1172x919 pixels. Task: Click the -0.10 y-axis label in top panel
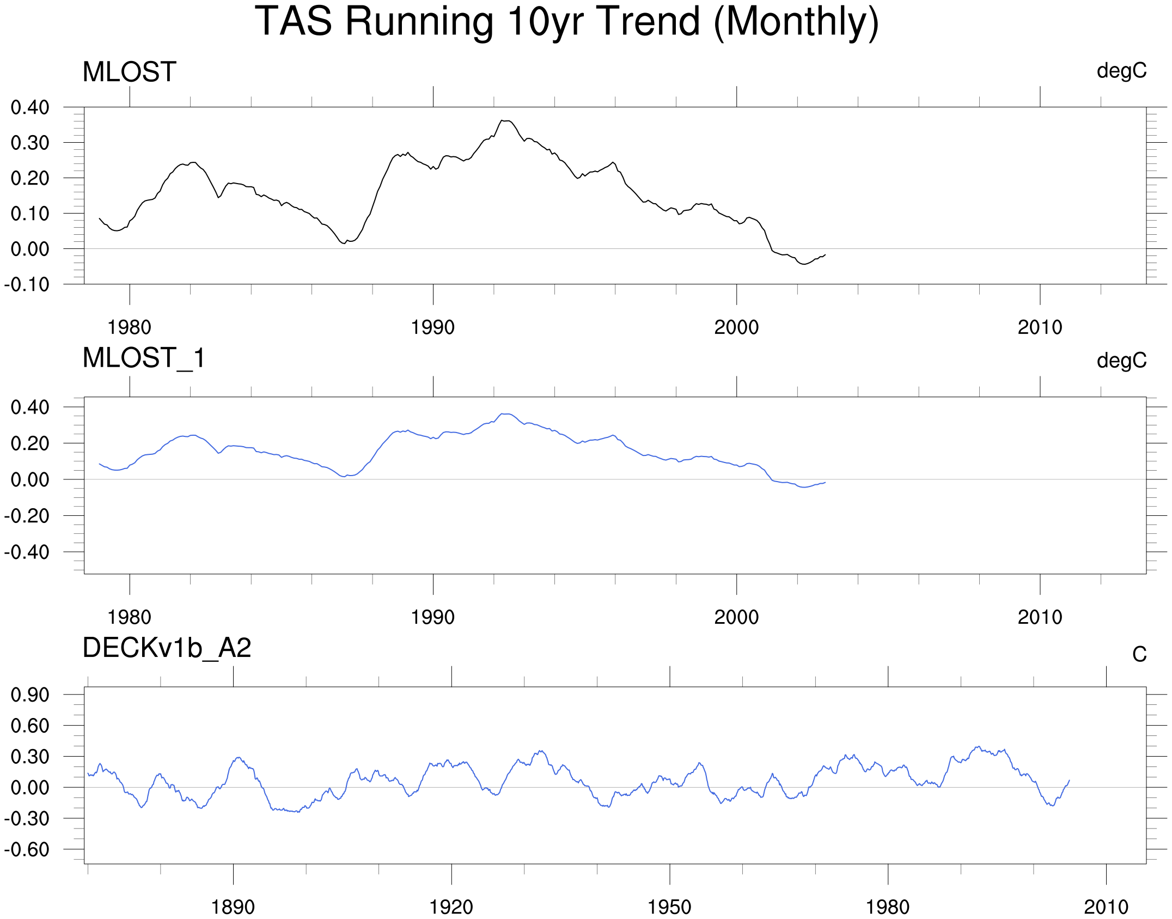click(x=27, y=284)
